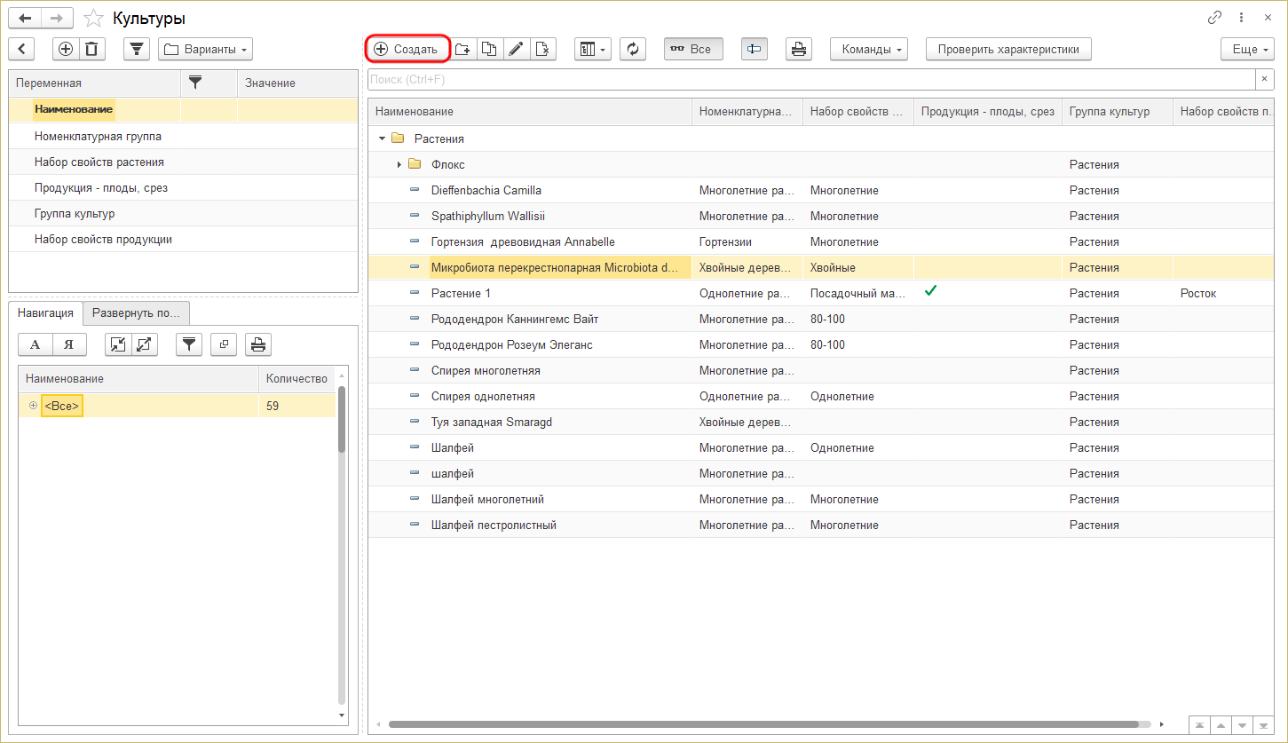Toggle the Все glasses view button
The width and height of the screenshot is (1288, 743).
(692, 50)
